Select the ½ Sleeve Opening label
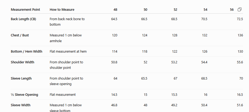This screenshot has width=249, height=112. coord(25,95)
